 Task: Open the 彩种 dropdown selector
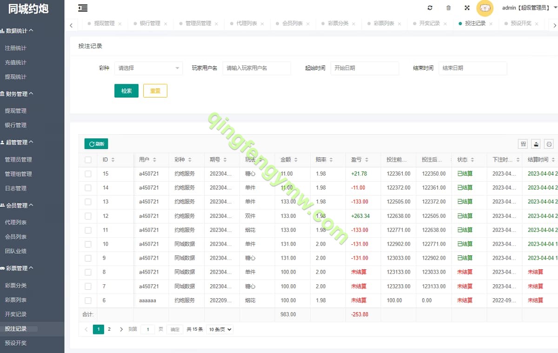tap(148, 68)
